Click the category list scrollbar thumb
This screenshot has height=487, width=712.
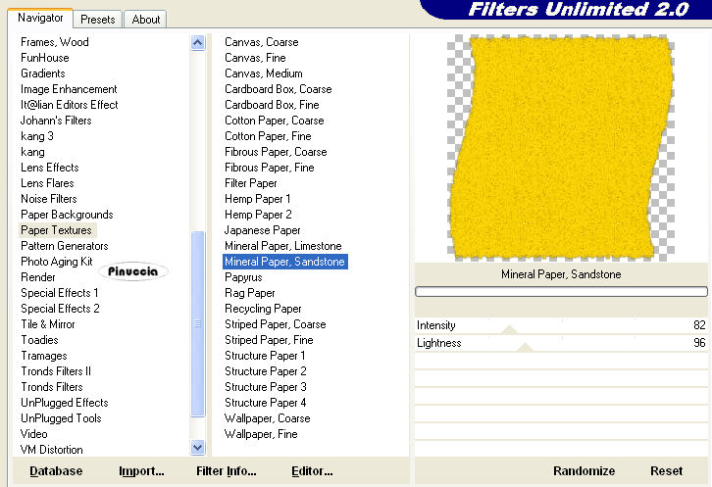coord(197,323)
